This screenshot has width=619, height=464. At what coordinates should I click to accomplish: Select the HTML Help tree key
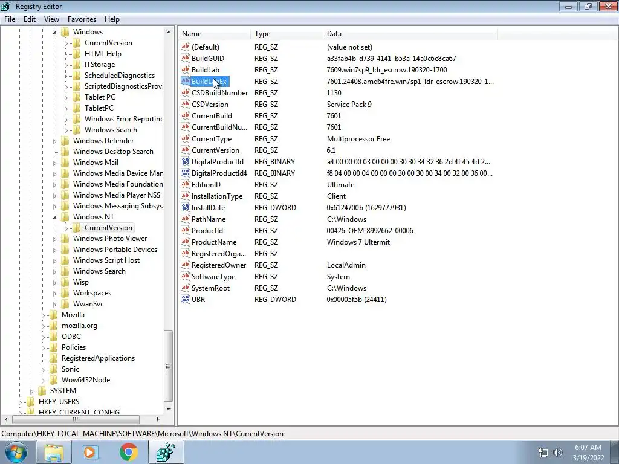103,54
